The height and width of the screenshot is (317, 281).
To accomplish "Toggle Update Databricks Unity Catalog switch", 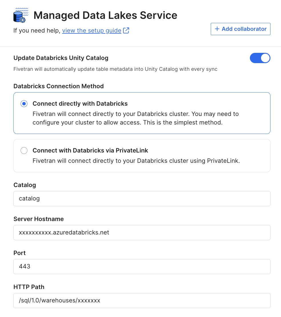I will [260, 58].
